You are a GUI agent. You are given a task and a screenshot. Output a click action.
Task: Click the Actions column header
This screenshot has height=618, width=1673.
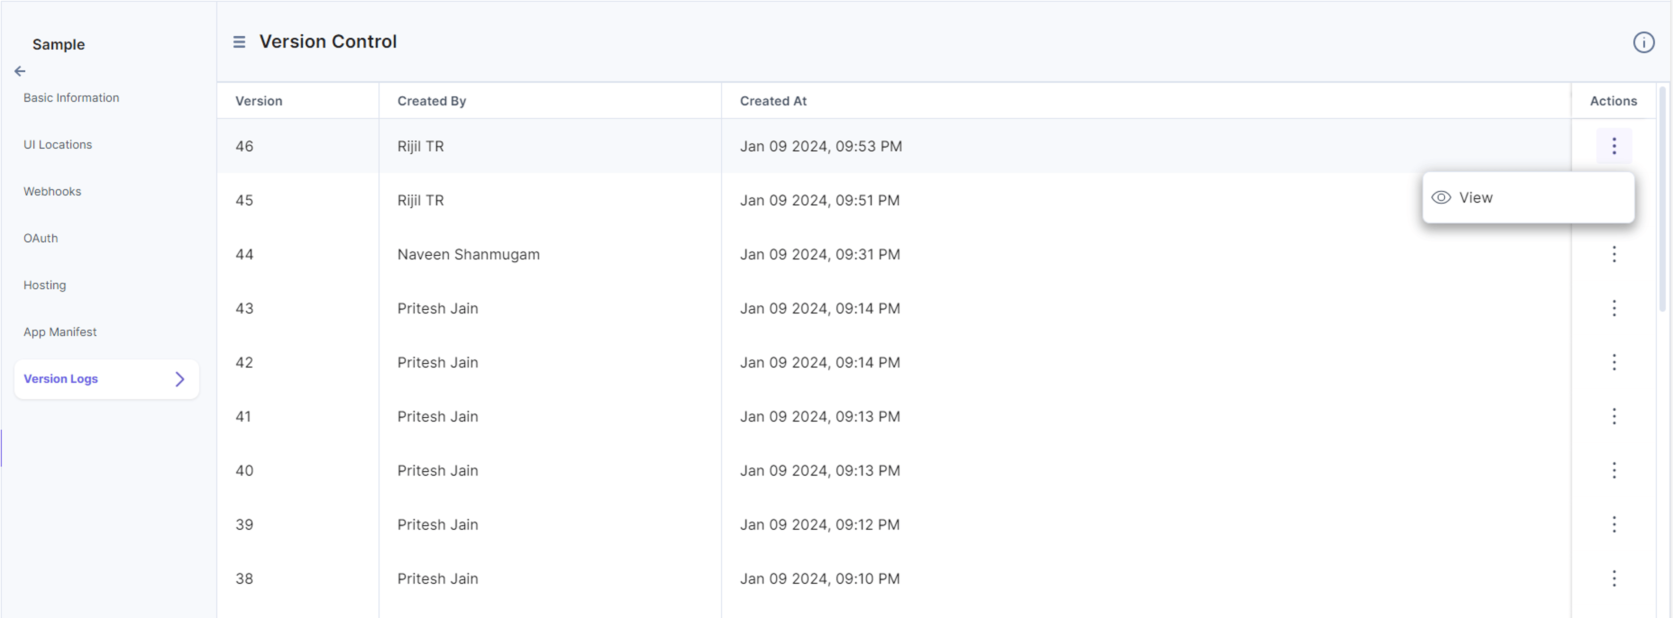click(x=1613, y=101)
